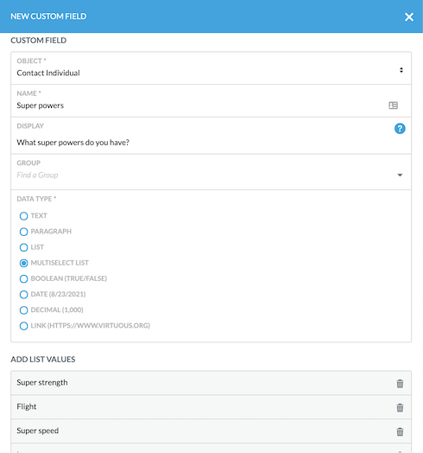This screenshot has width=423, height=453.
Task: Delete the Flight list value
Action: [400, 407]
